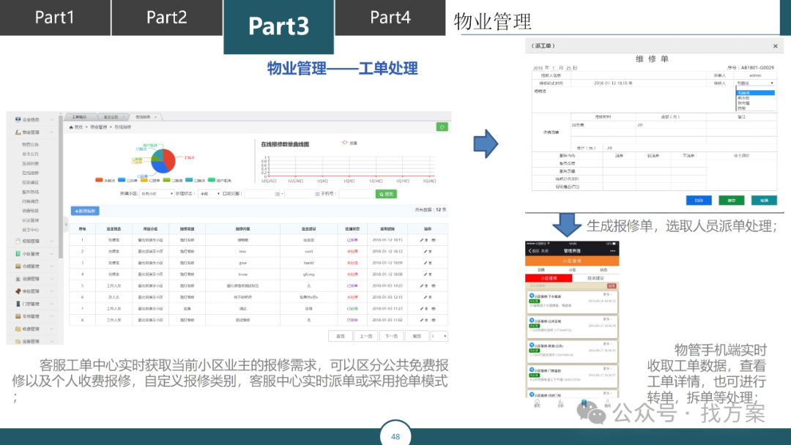Viewport: 791px width, 445px height.
Task: Click the blue 新增报修 button
Action: (x=85, y=212)
